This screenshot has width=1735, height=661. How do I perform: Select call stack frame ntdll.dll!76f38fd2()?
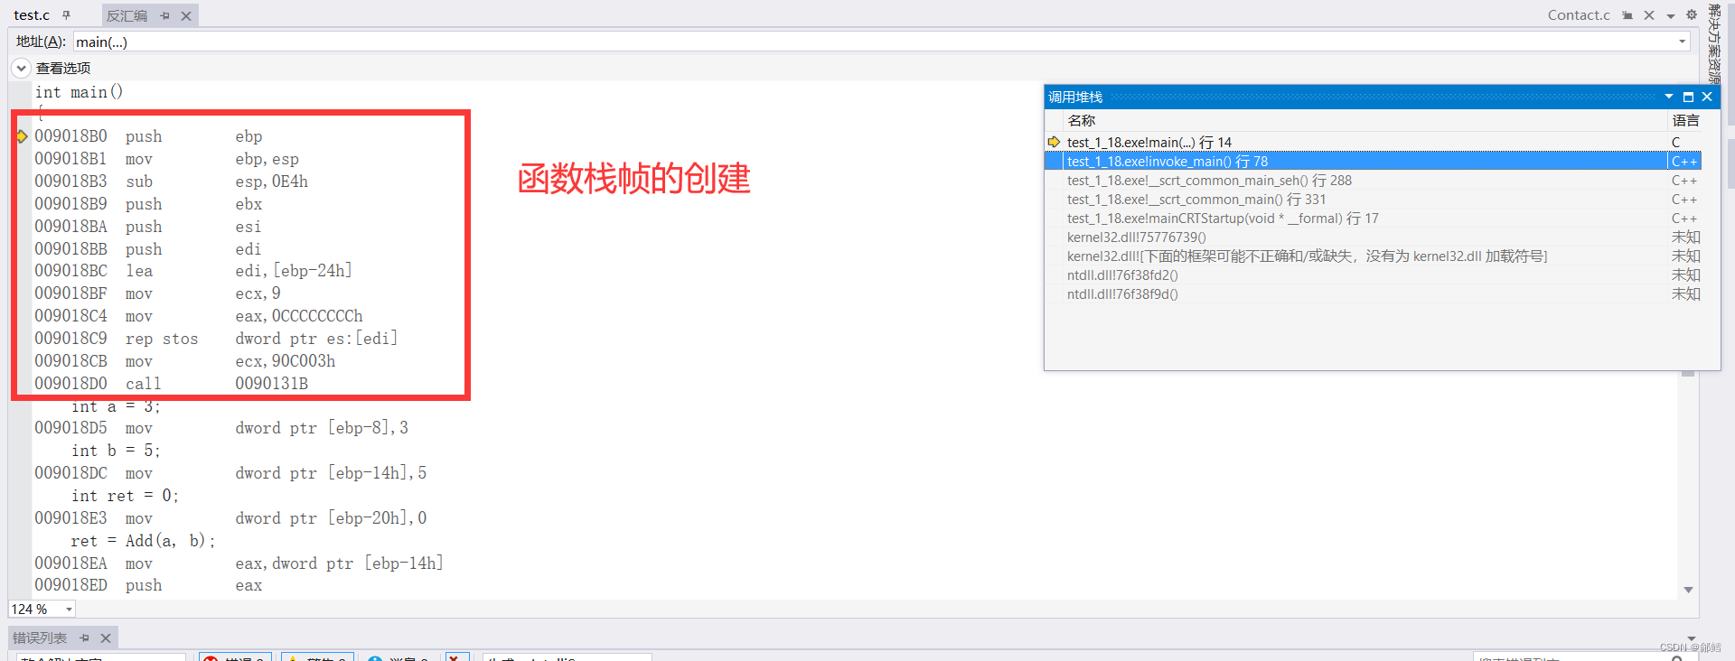(x=1122, y=275)
